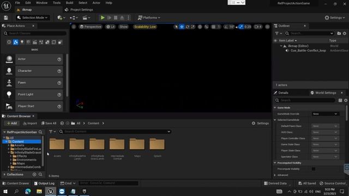Expand the Advanced section in World Settings

click(x=275, y=175)
